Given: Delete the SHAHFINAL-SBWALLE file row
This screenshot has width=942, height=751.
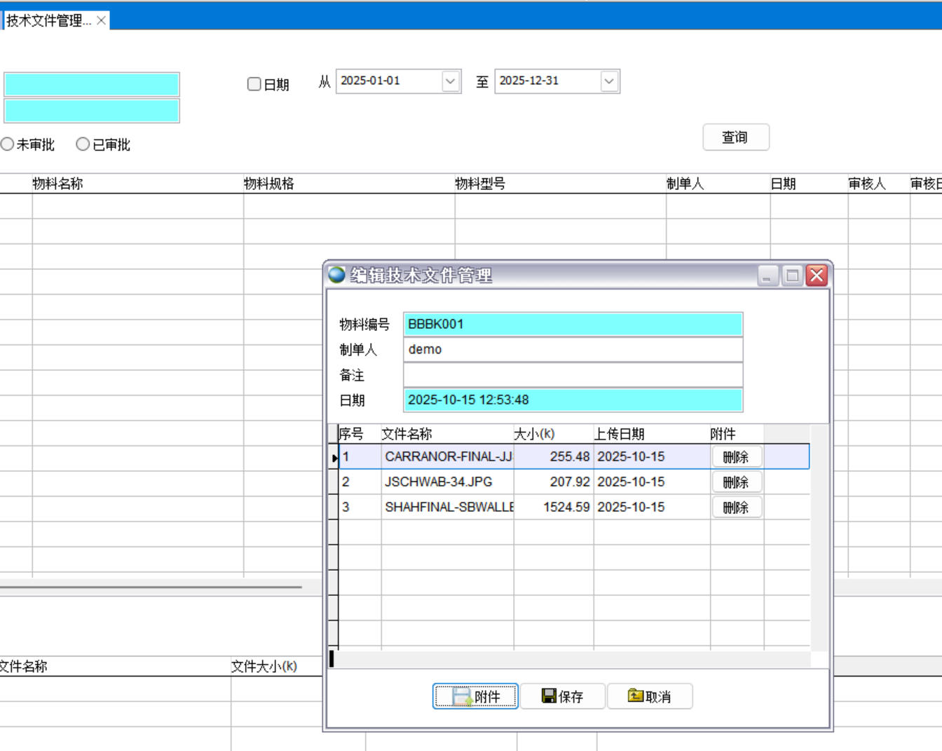Looking at the screenshot, I should pos(736,508).
